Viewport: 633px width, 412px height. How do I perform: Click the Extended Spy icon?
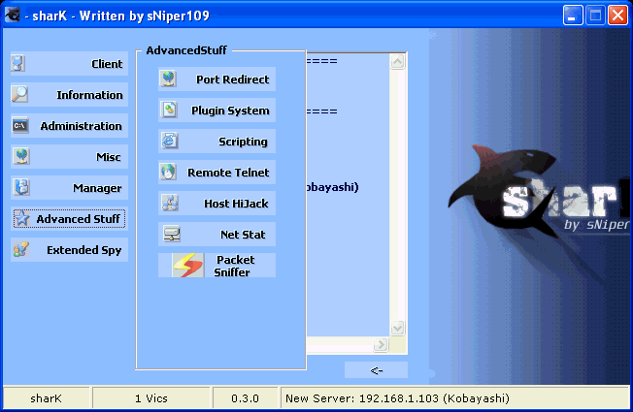pyautogui.click(x=20, y=250)
